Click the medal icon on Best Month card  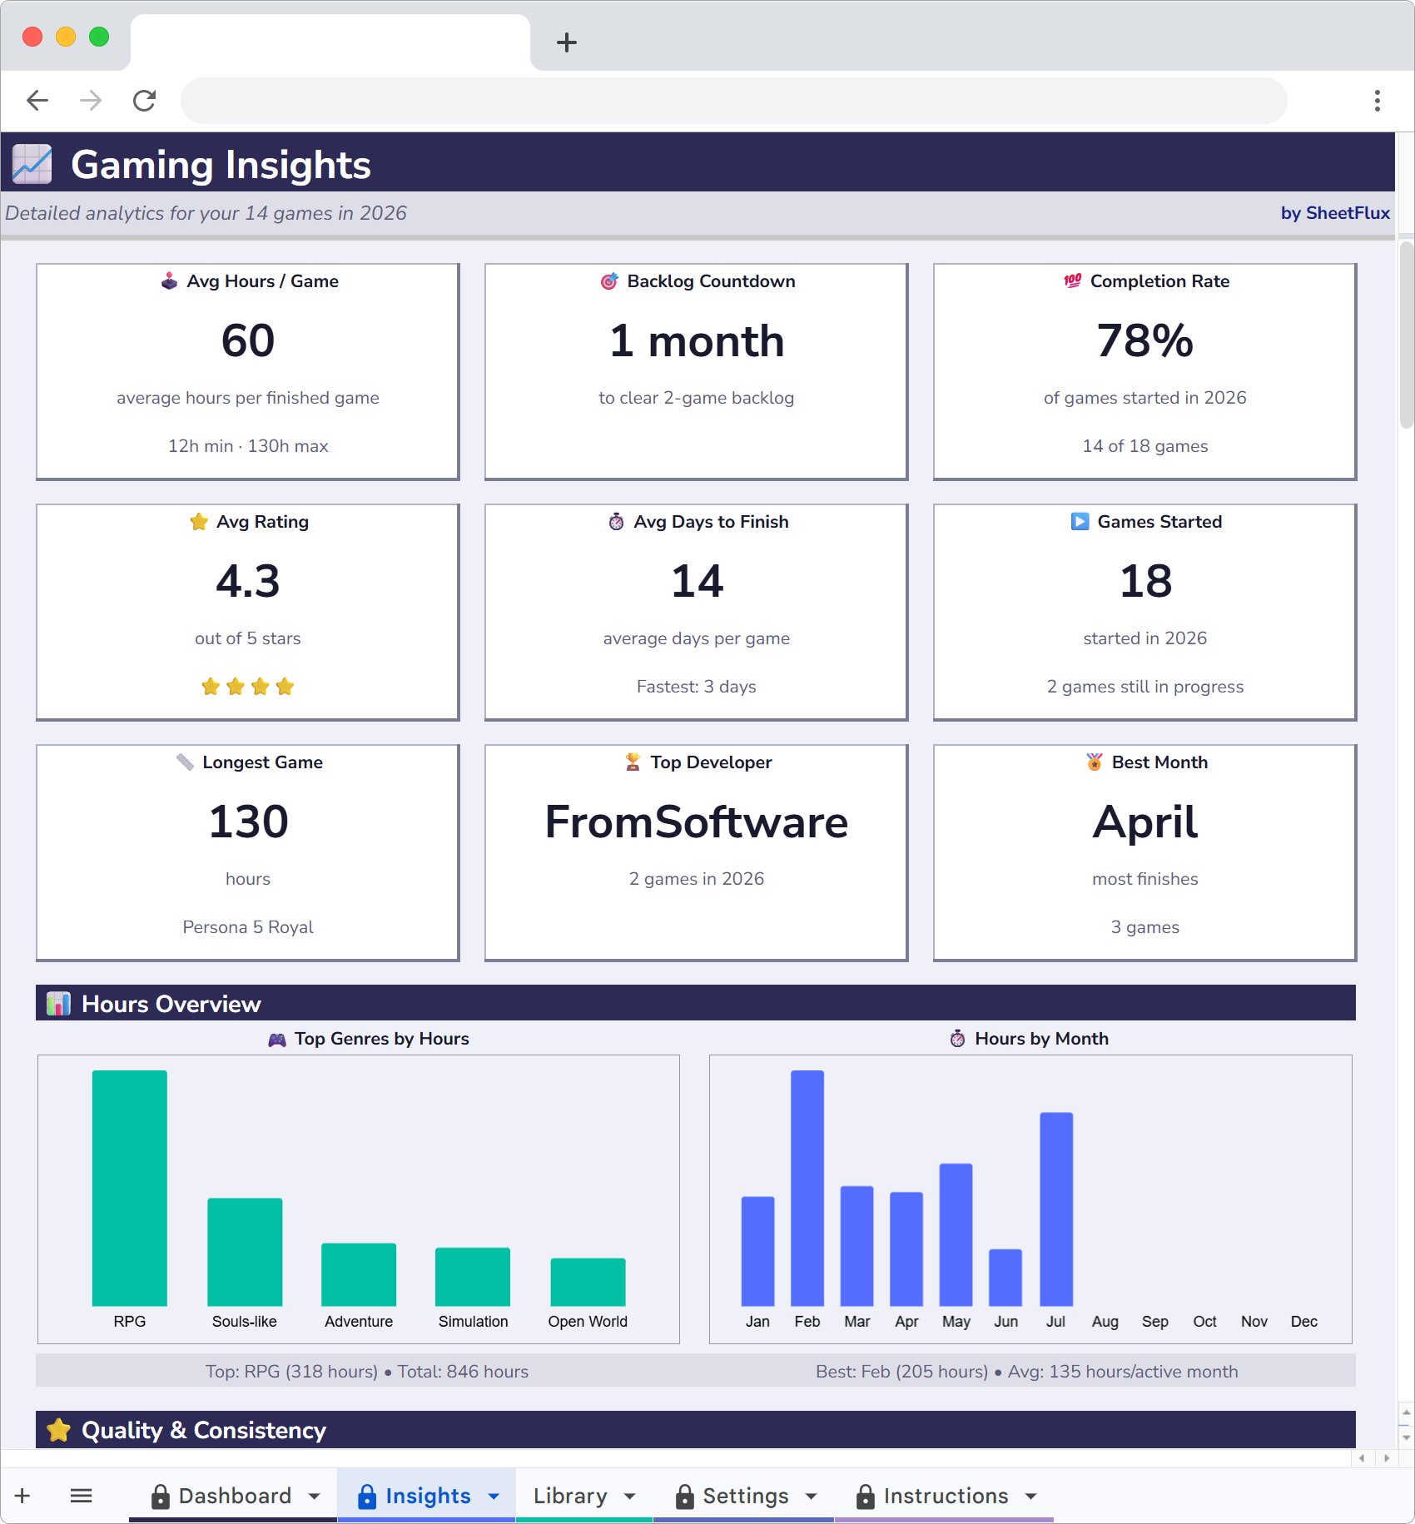pos(1095,762)
